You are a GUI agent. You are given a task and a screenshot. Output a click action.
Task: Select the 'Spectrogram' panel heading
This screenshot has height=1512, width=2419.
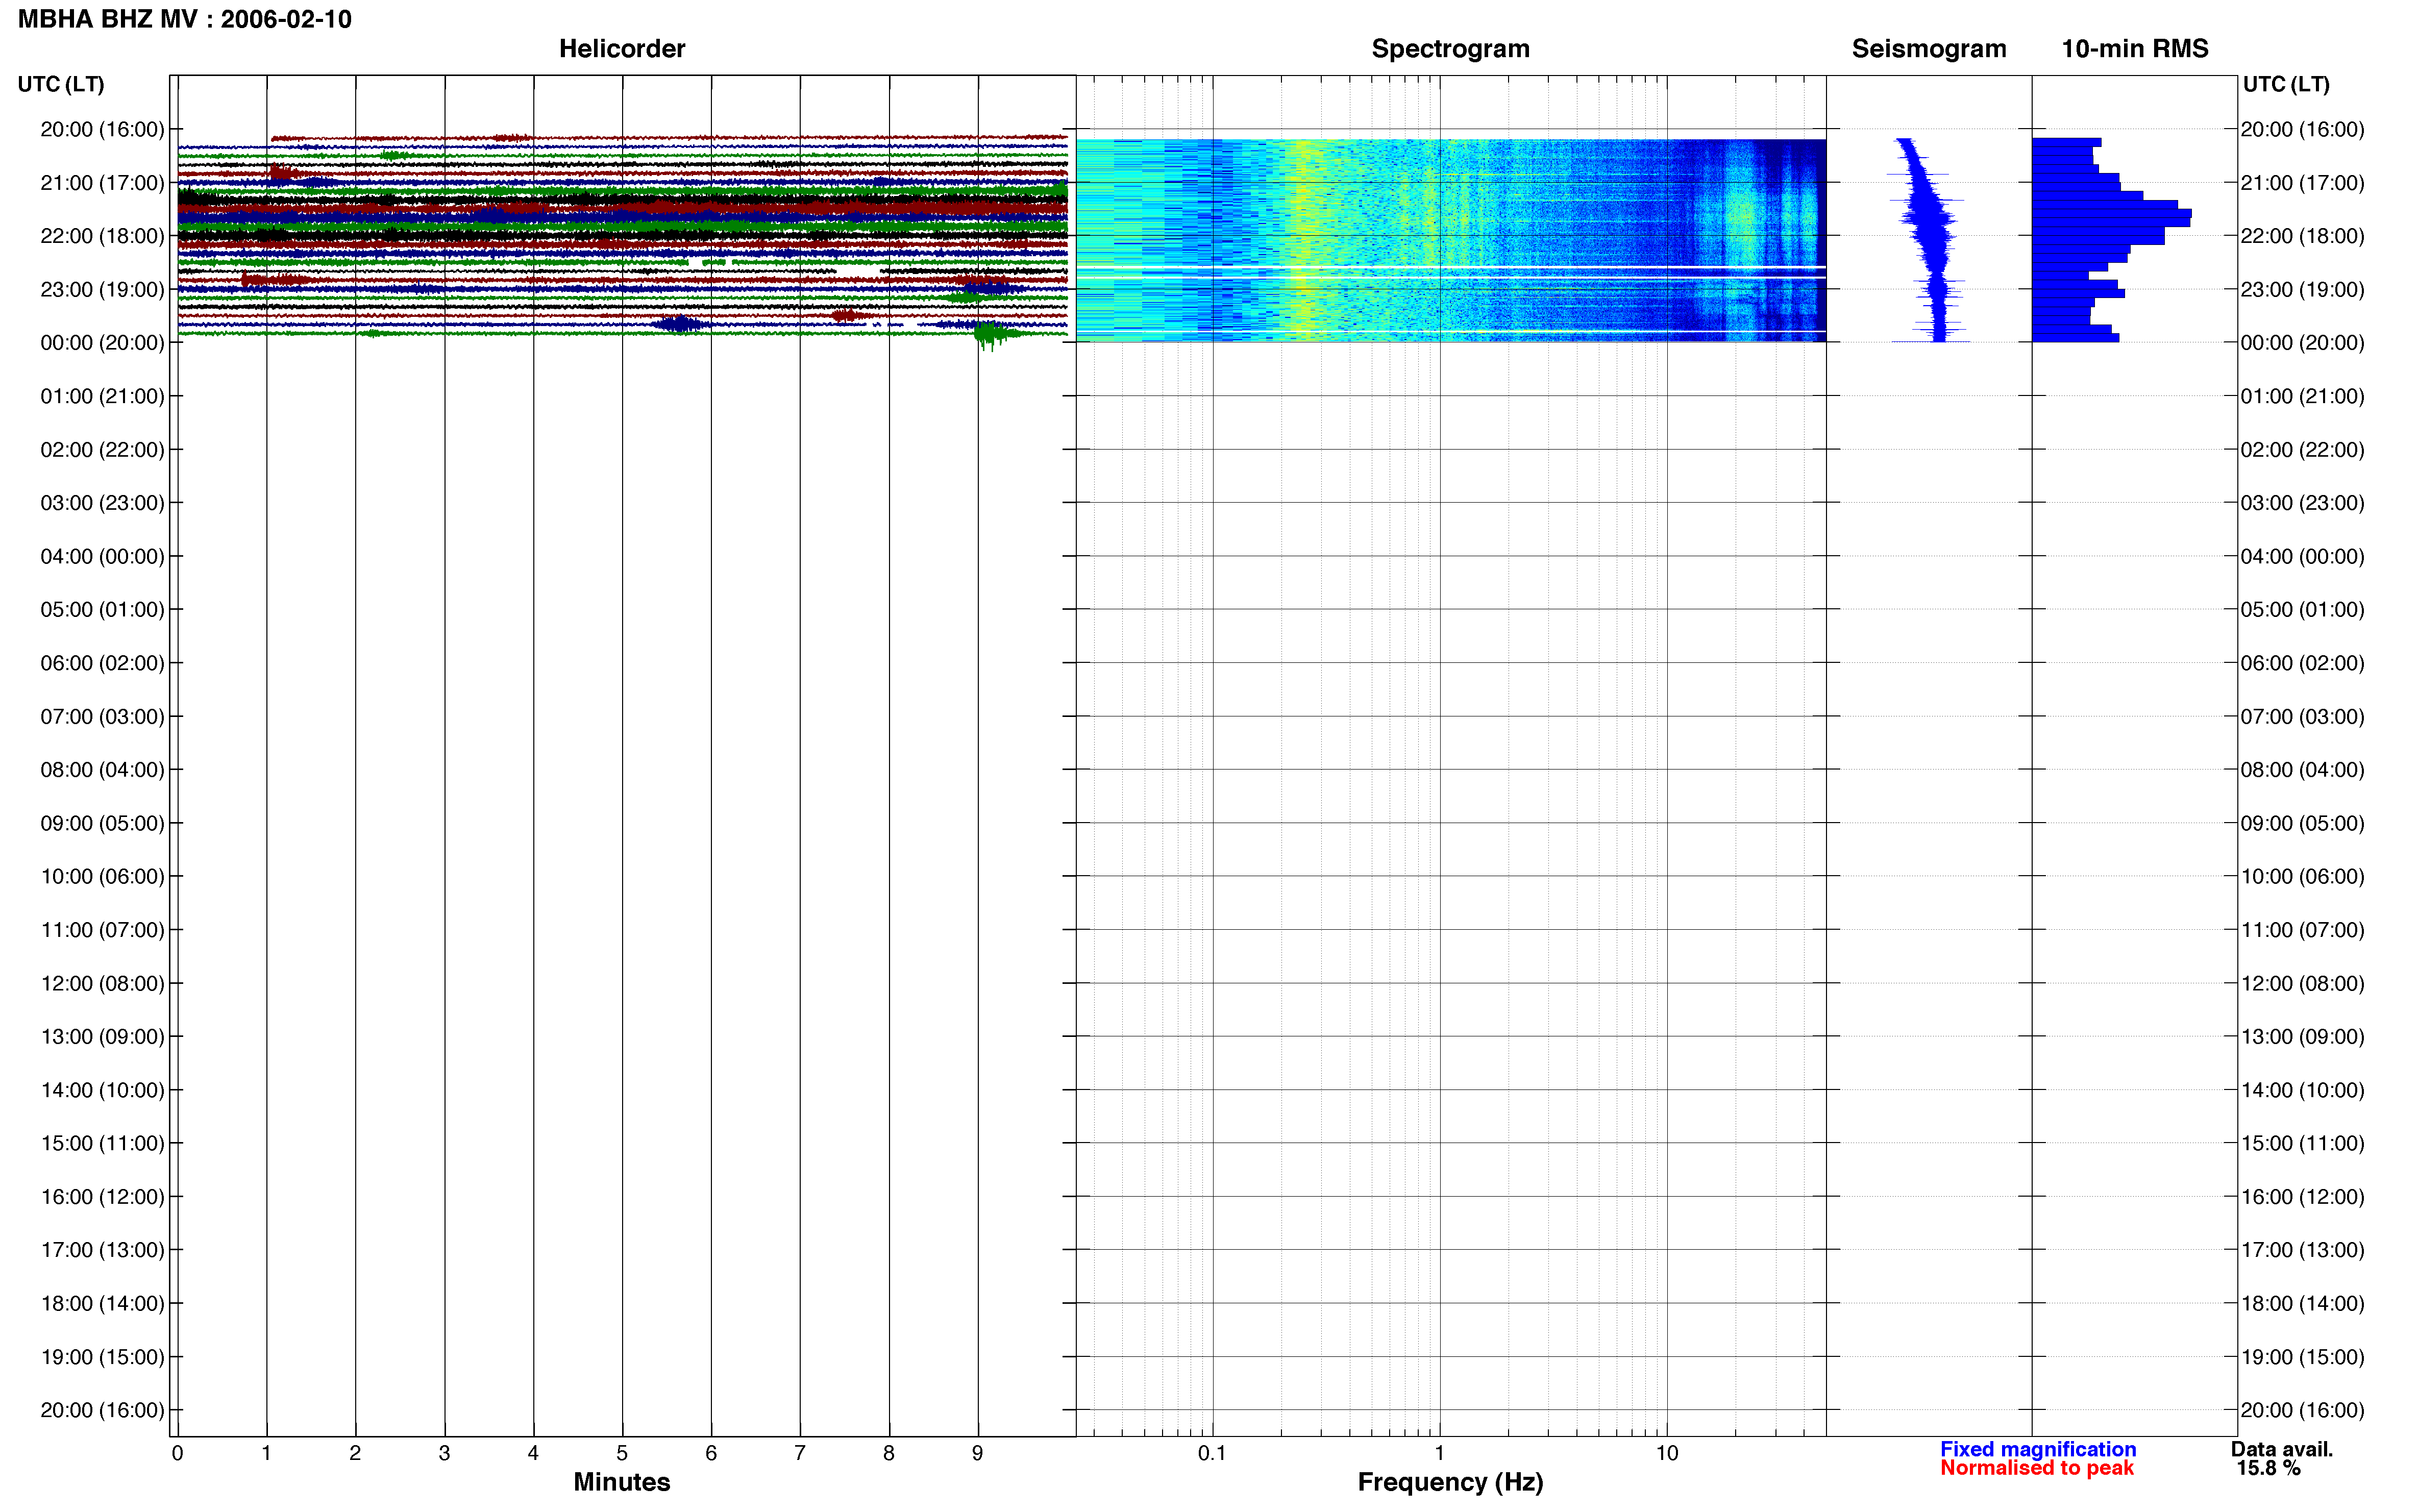(x=1450, y=48)
